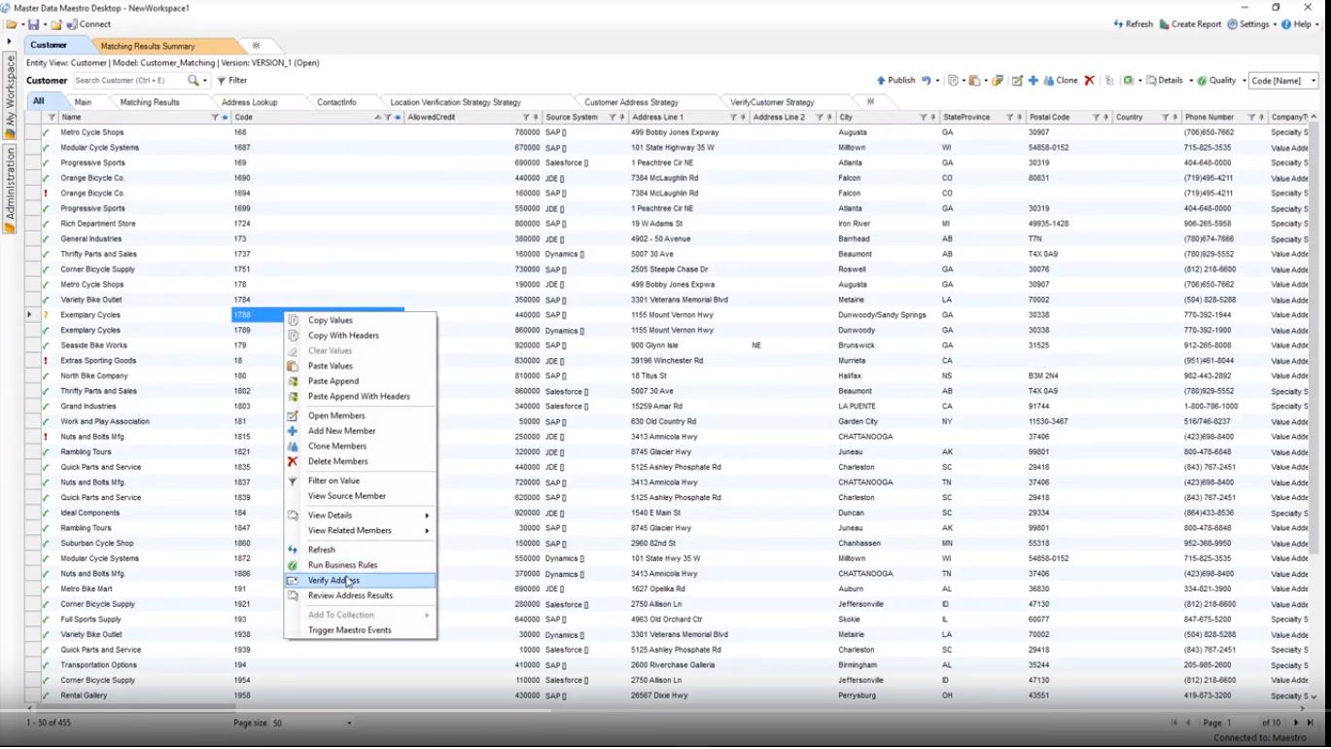Click the filter icon on Name column

[x=215, y=118]
